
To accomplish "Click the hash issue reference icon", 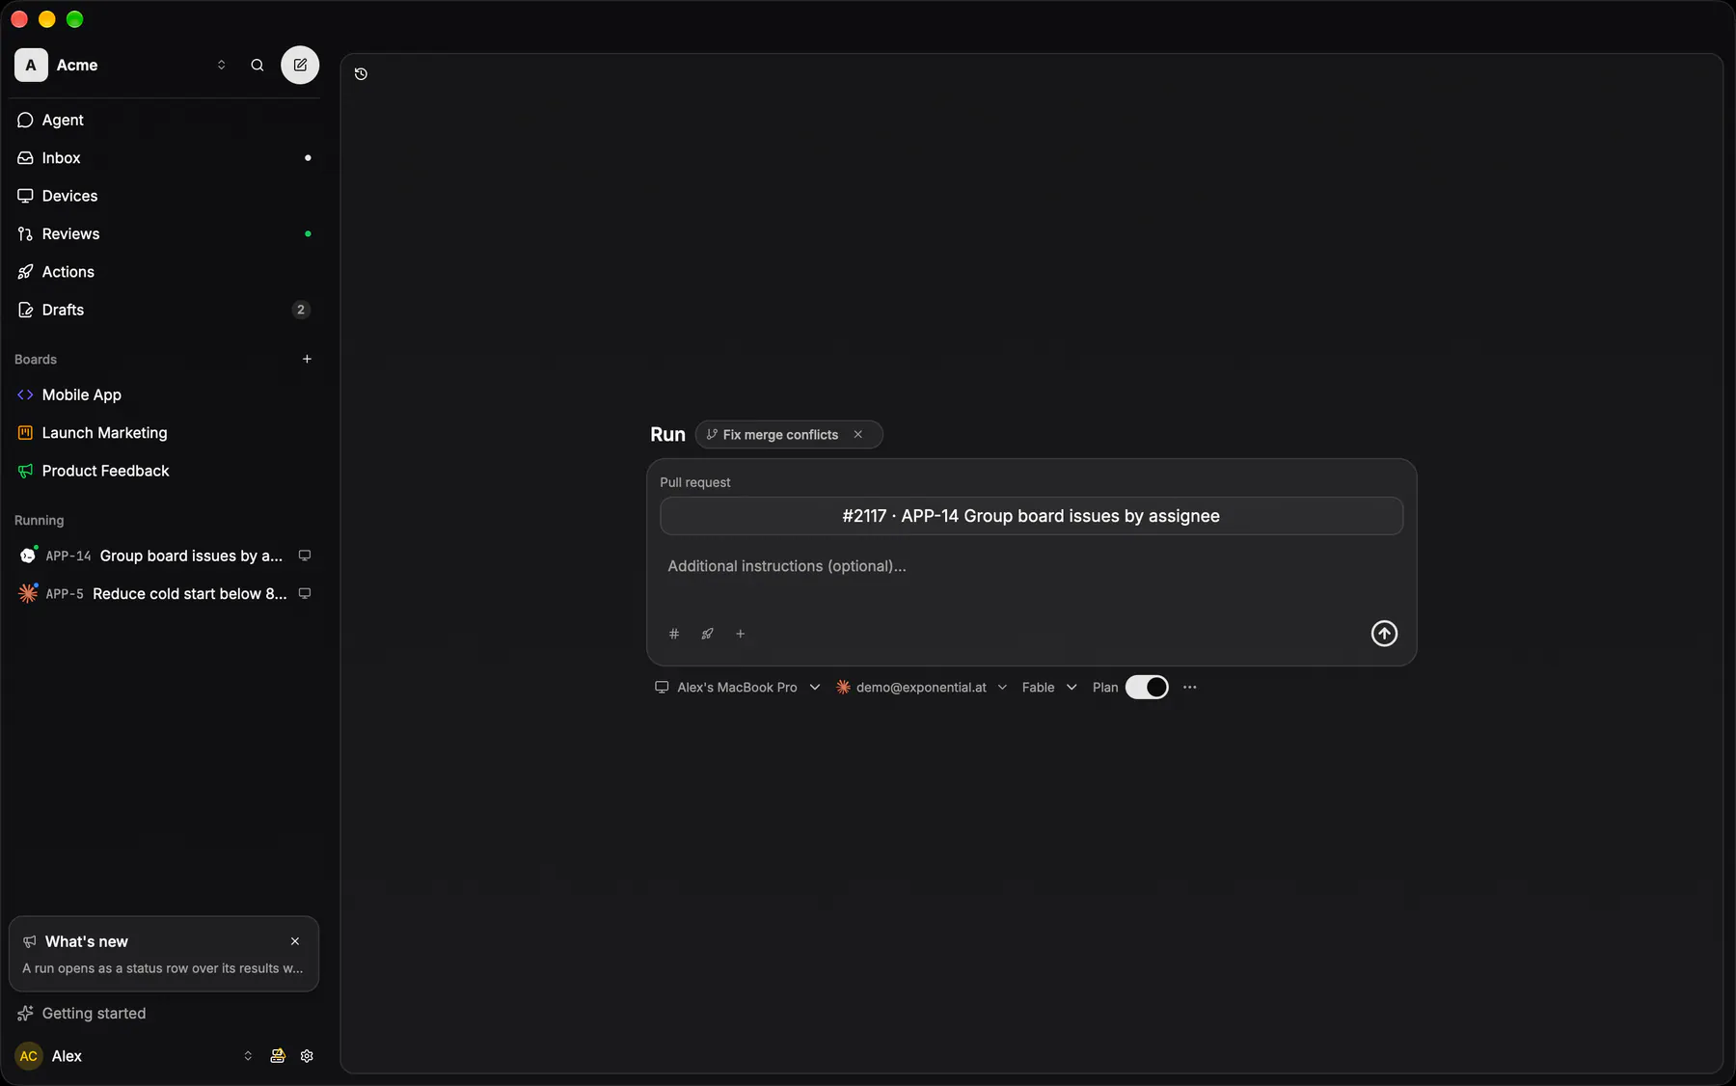I will tap(674, 634).
